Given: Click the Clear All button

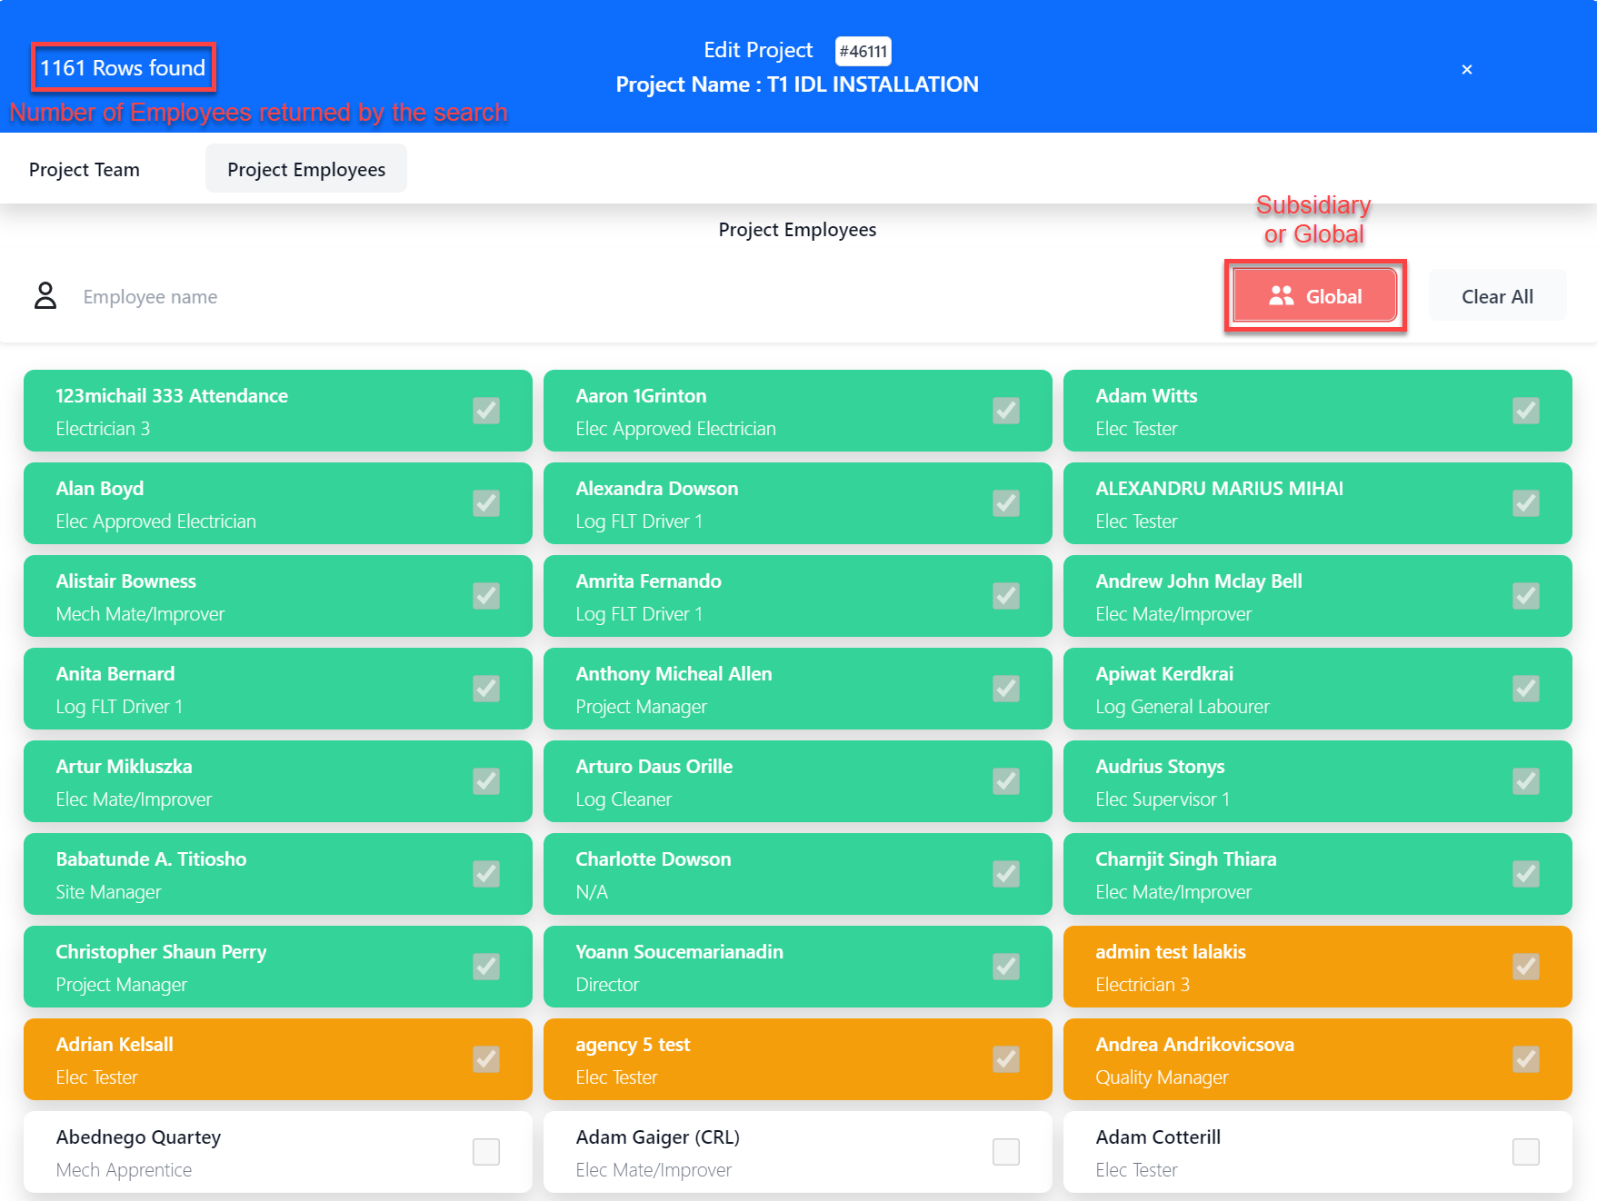Looking at the screenshot, I should click(1497, 296).
